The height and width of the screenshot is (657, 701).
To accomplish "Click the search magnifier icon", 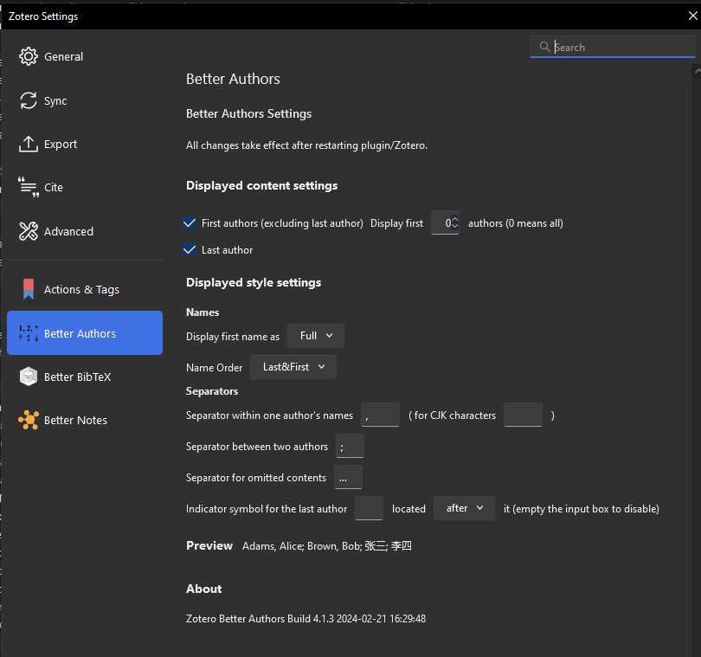I will pyautogui.click(x=544, y=47).
